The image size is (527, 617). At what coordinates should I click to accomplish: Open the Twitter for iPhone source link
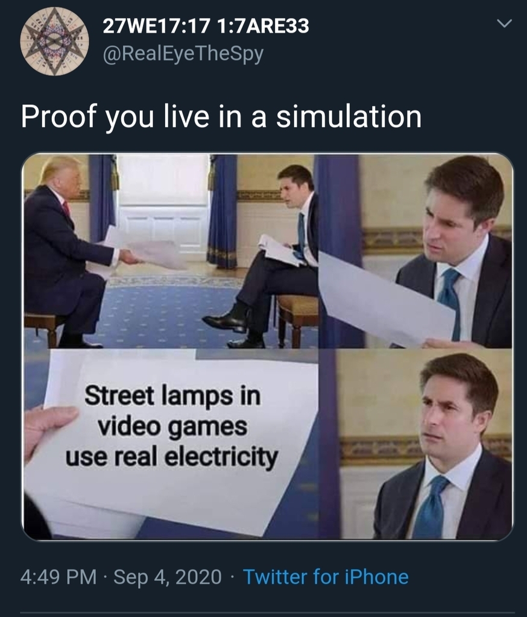[x=326, y=577]
